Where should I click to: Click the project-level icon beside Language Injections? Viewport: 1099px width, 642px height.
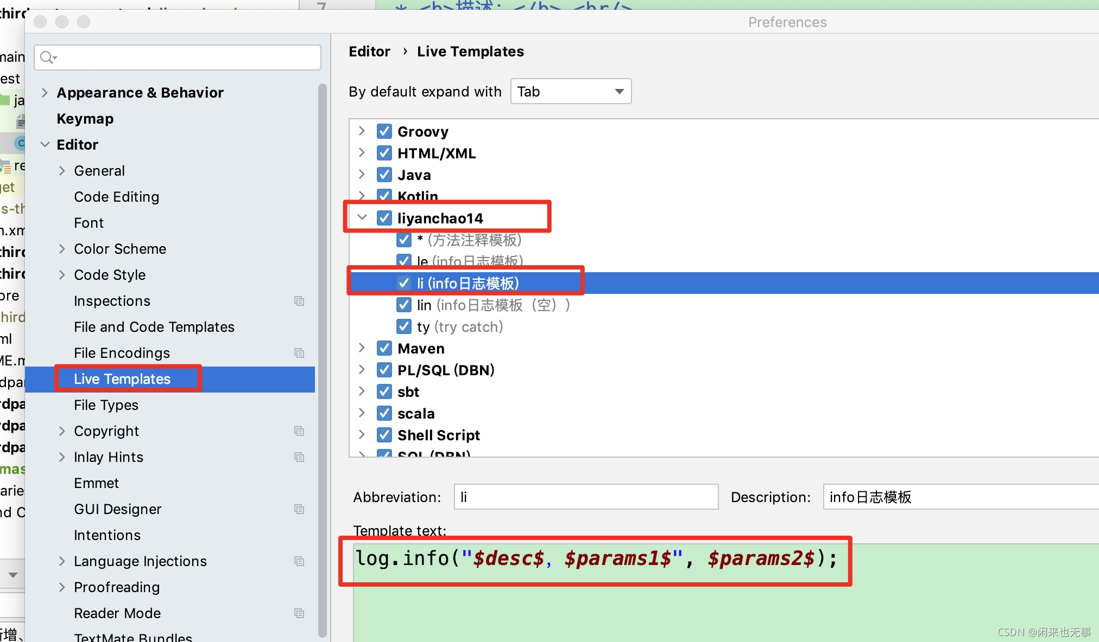click(x=299, y=561)
